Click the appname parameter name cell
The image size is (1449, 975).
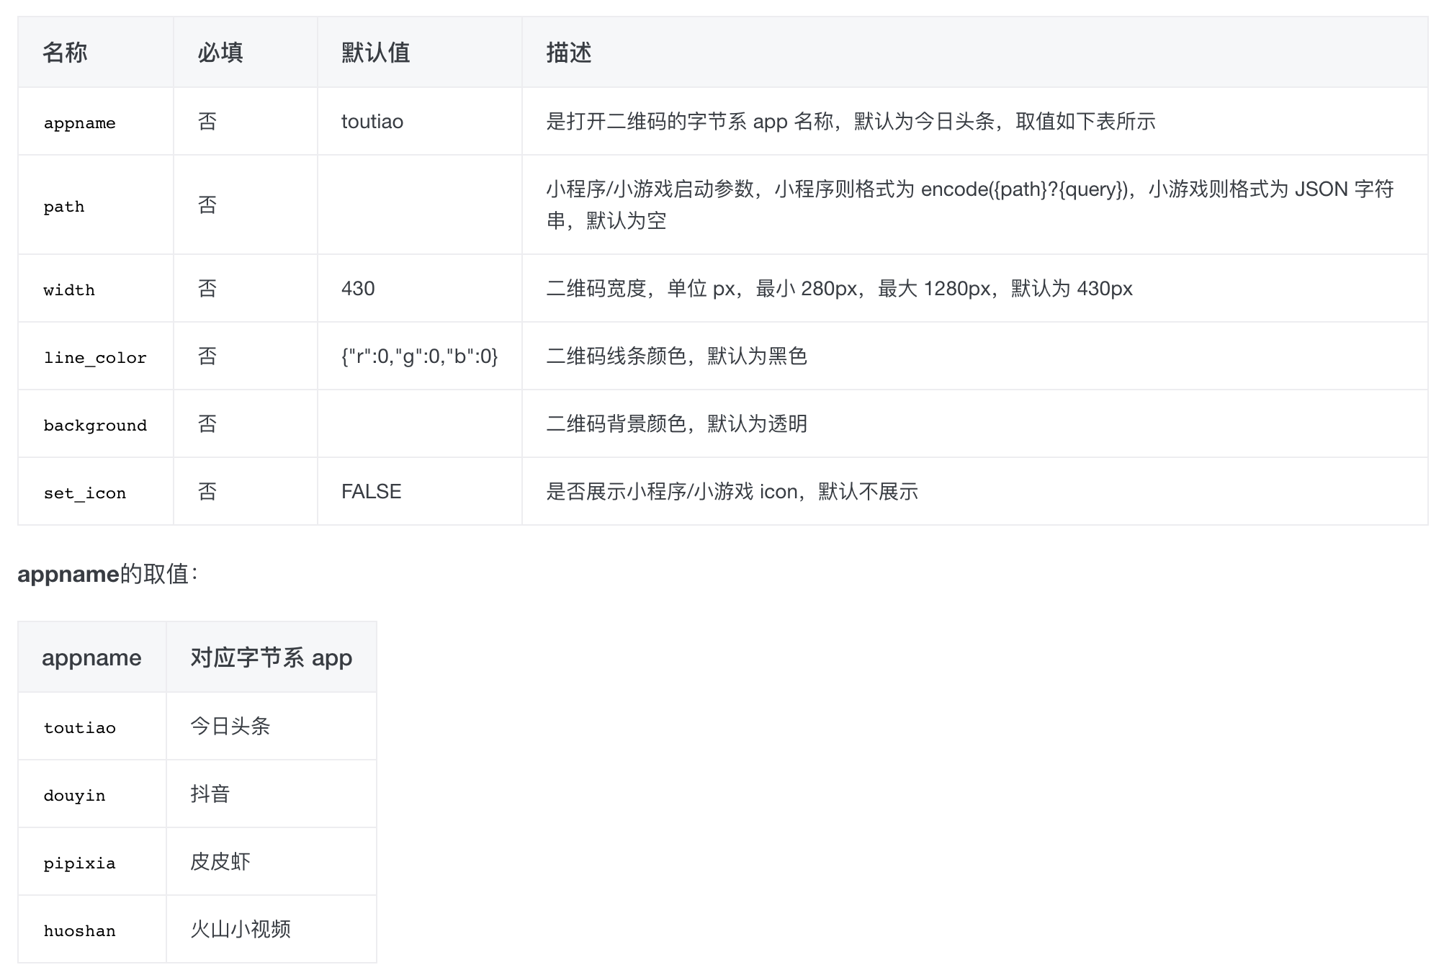tap(79, 122)
